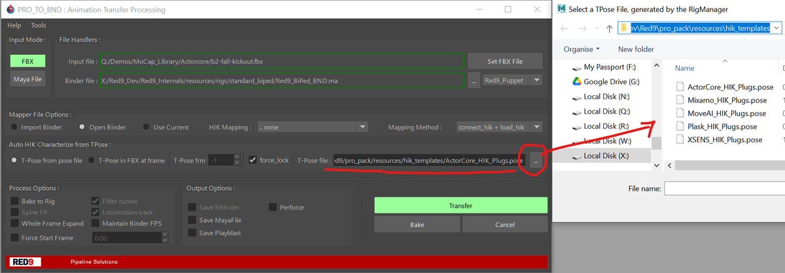
Task: Click the Forward arrow in the file dialog
Action: coord(584,29)
